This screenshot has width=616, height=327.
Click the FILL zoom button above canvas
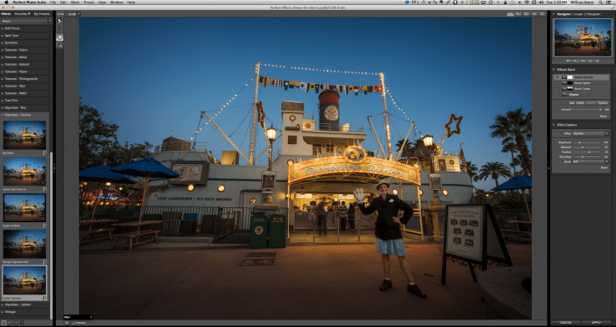(x=518, y=14)
